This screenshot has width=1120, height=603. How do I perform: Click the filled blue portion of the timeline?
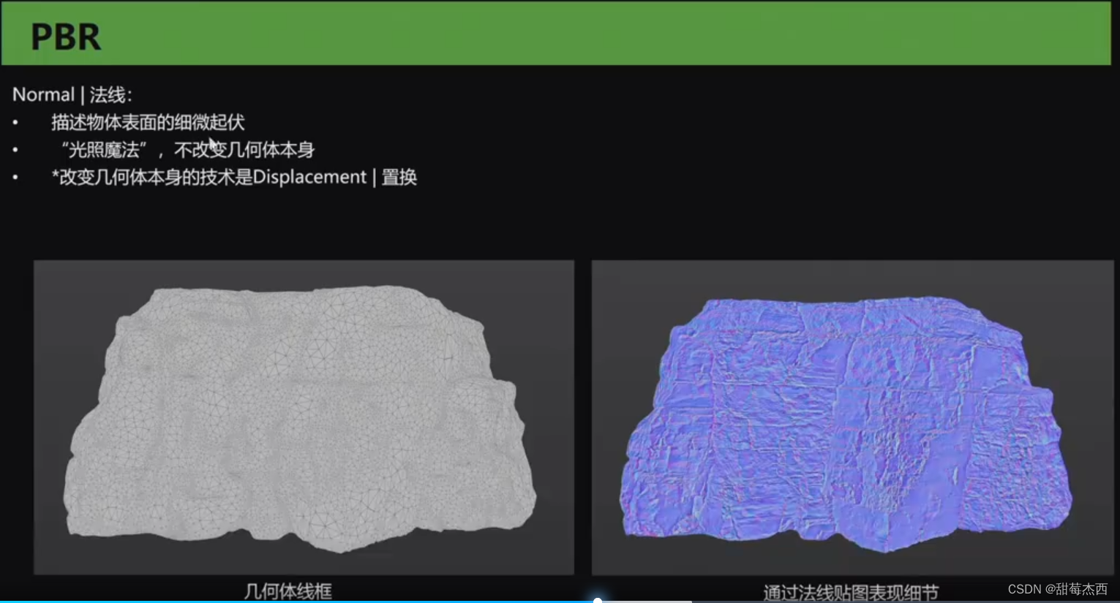click(293, 600)
